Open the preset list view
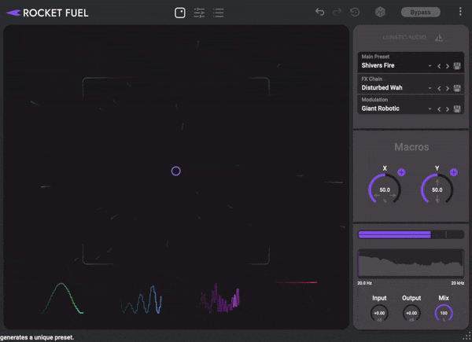Viewport: 472px width, 342px height. coord(219,13)
